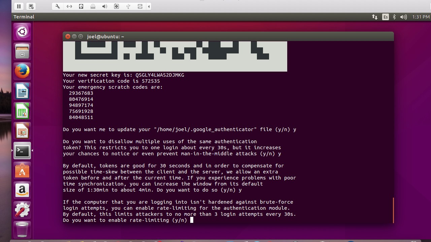Screen dimensions: 431x242
Task: Click the network adapter arrows icon
Action: coord(69,6)
